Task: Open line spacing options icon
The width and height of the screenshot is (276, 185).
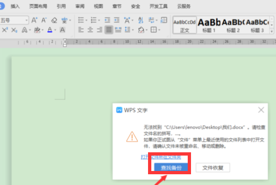Action: [x=127, y=30]
